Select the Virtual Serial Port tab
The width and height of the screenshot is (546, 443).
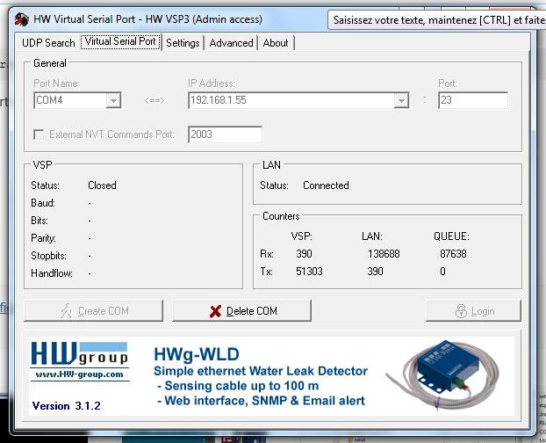pos(120,41)
